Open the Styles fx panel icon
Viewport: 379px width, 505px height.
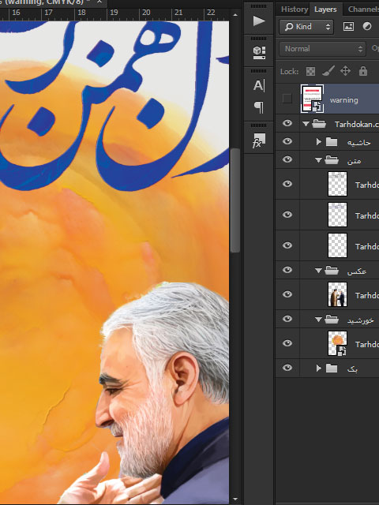tap(259, 140)
